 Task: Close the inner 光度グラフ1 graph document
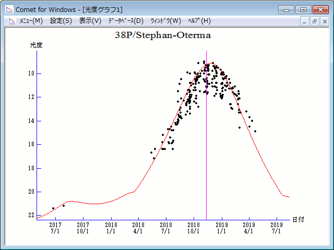tap(325, 21)
